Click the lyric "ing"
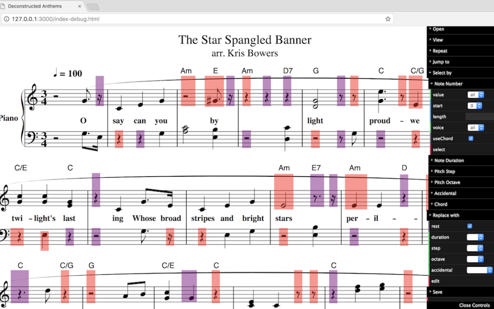The image size is (494, 309). tap(118, 219)
